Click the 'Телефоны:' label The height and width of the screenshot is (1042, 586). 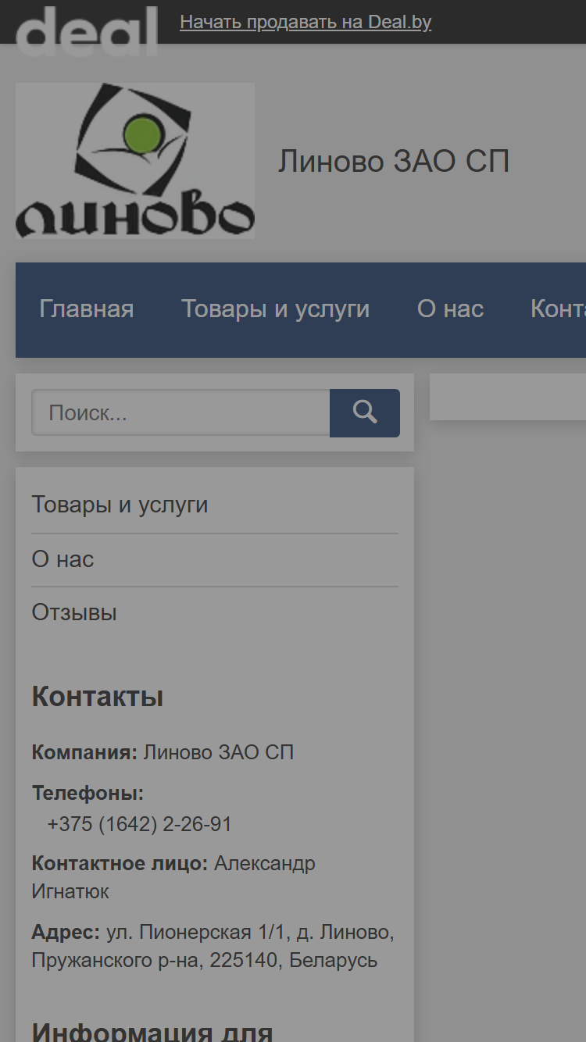88,793
